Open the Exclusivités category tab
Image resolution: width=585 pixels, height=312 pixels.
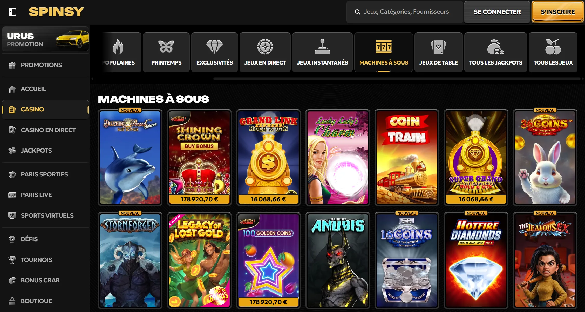pyautogui.click(x=215, y=52)
